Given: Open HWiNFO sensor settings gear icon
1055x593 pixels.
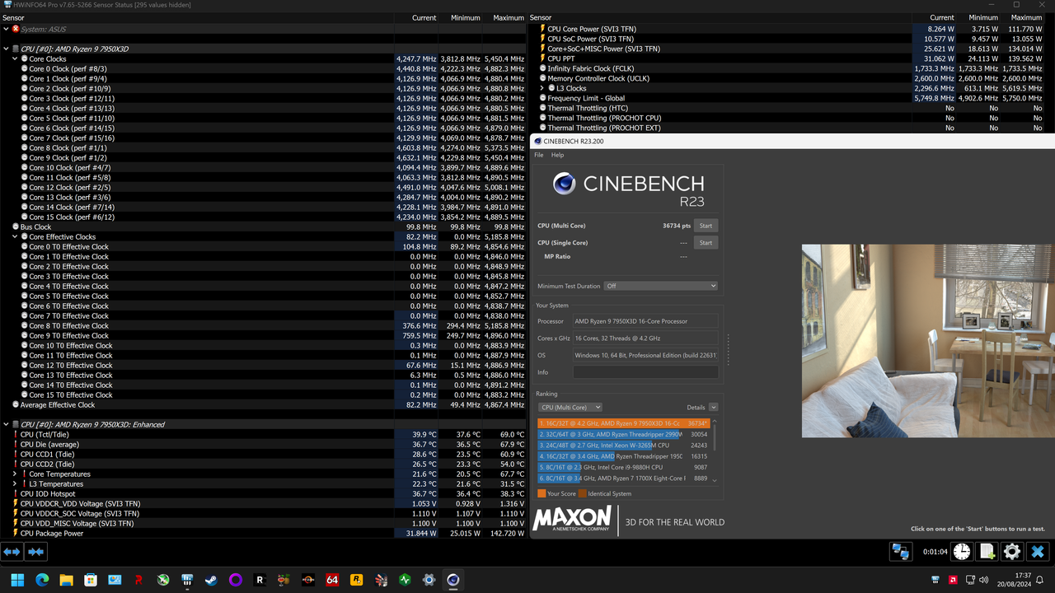Looking at the screenshot, I should [x=1012, y=552].
